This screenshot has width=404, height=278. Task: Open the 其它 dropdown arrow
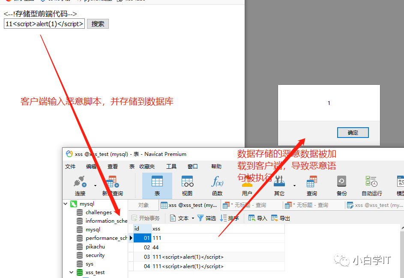click(x=294, y=185)
